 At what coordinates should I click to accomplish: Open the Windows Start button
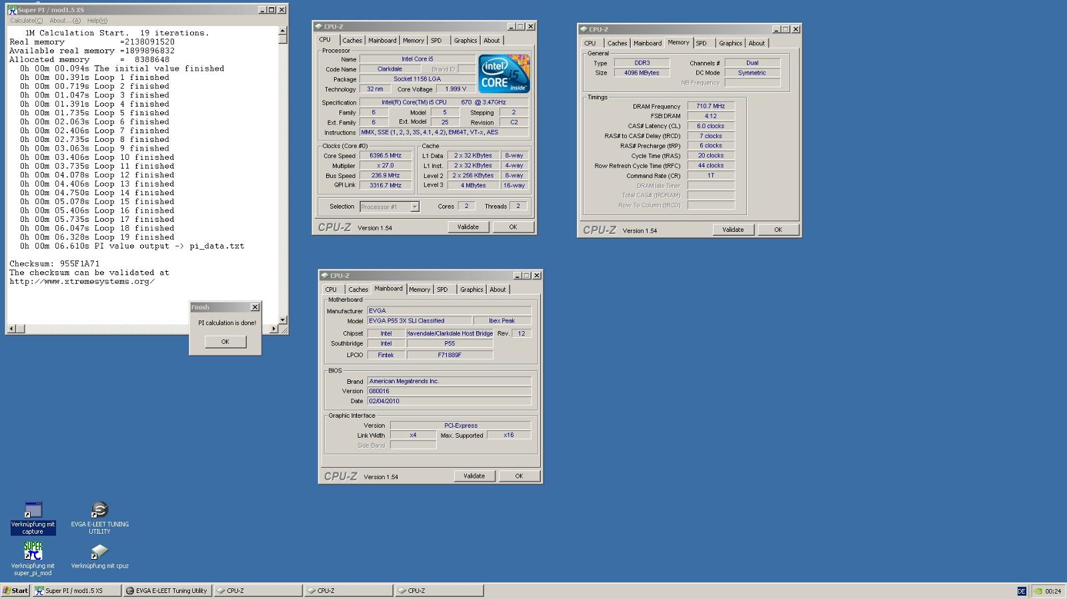(15, 590)
